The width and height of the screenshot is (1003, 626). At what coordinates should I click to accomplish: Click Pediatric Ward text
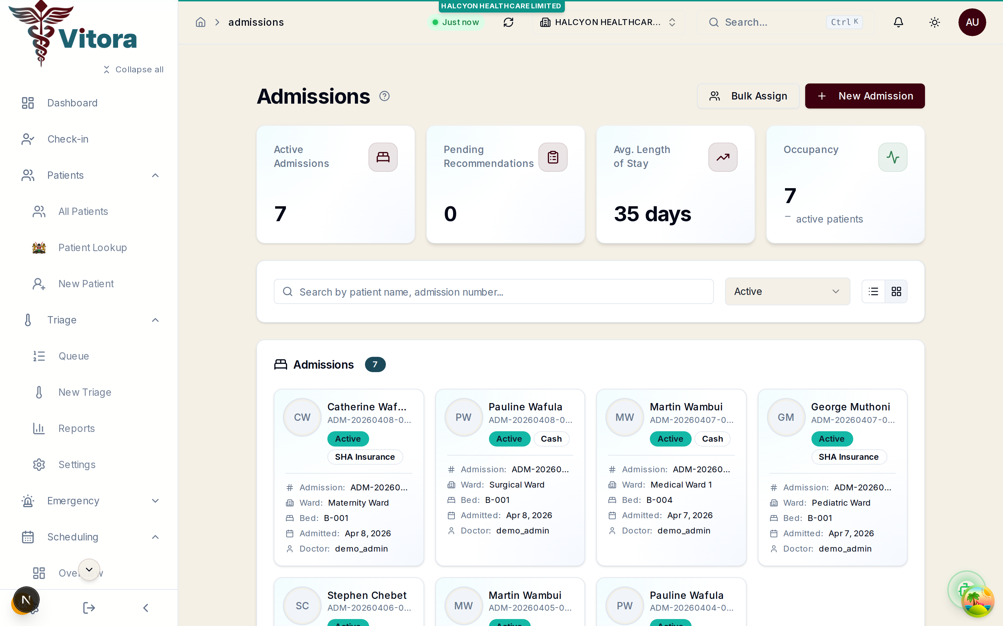pyautogui.click(x=841, y=503)
